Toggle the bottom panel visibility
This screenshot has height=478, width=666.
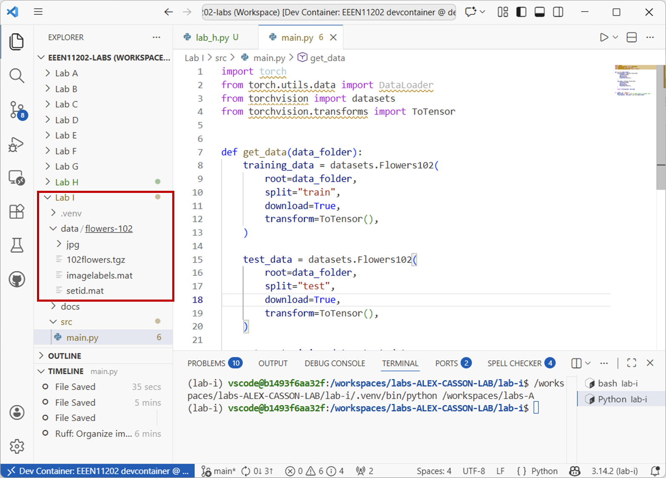coord(539,12)
